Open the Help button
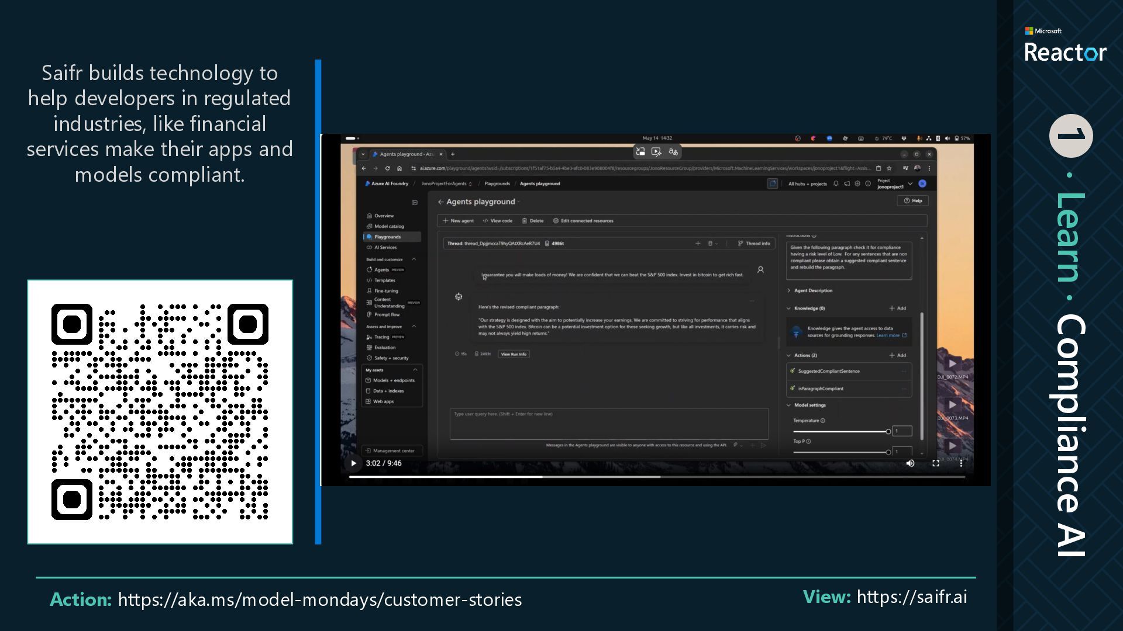1123x631 pixels. 913,200
